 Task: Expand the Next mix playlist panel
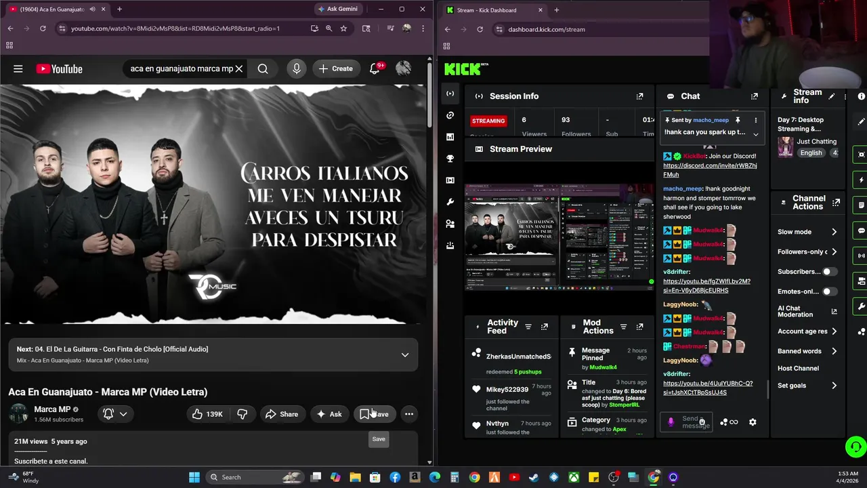point(405,354)
